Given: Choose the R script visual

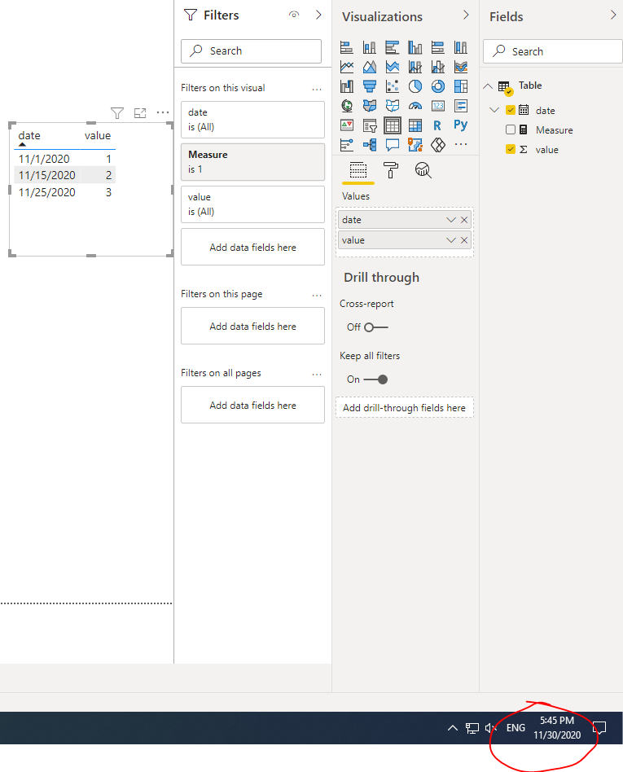Looking at the screenshot, I should tap(438, 125).
